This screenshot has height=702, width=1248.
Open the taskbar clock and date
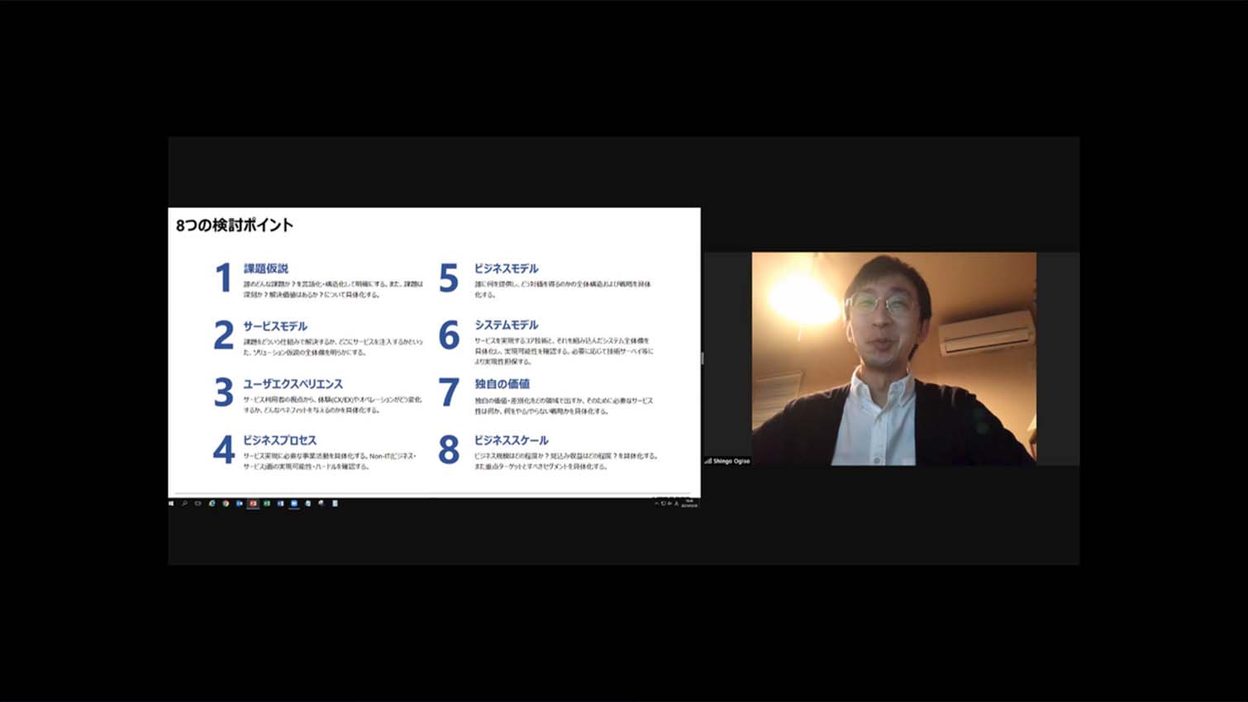tap(689, 503)
